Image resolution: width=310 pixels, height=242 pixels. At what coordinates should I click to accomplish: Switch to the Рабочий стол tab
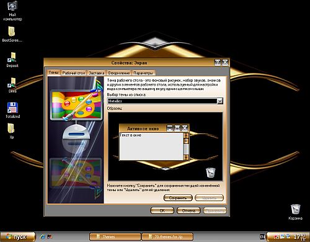point(74,73)
